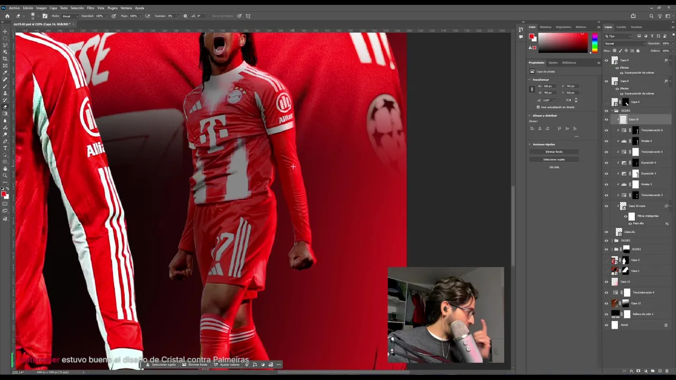Select the Blur tool
The image size is (676, 380).
click(x=5, y=121)
